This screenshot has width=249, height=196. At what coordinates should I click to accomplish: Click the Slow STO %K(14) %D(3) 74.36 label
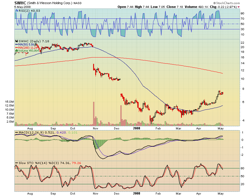tap(44, 163)
